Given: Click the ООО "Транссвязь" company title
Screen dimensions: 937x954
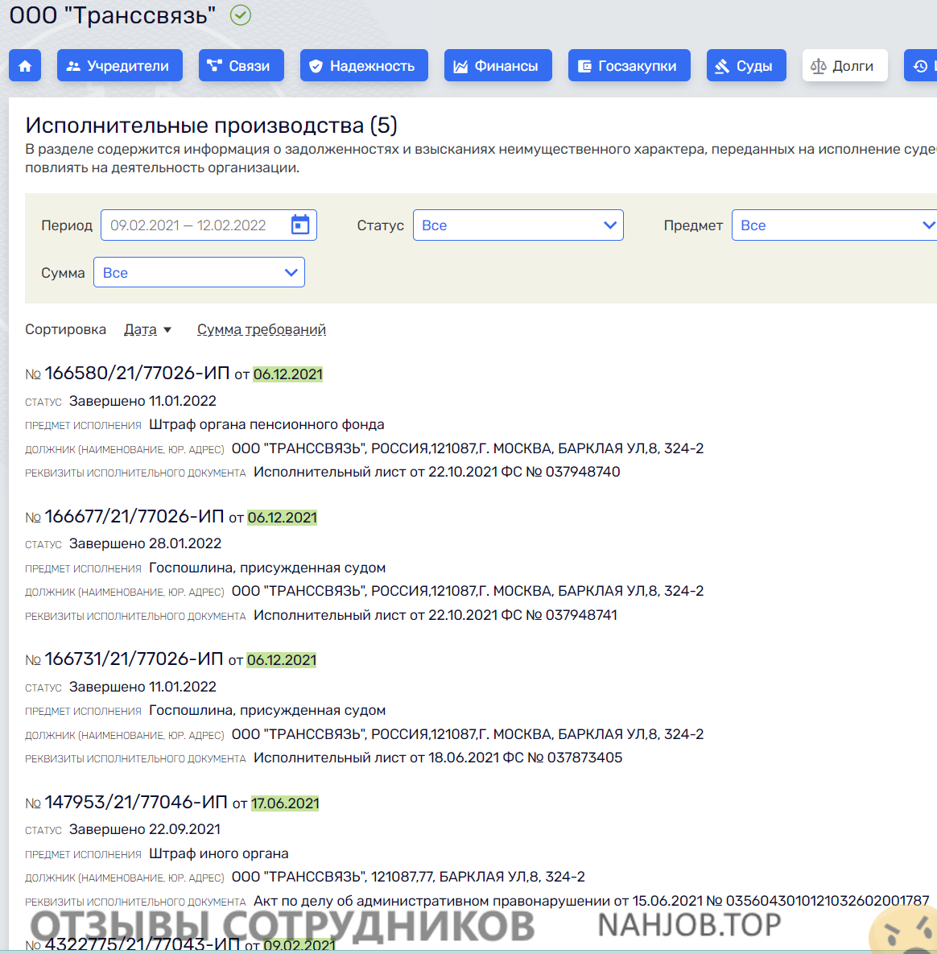Looking at the screenshot, I should pyautogui.click(x=113, y=15).
